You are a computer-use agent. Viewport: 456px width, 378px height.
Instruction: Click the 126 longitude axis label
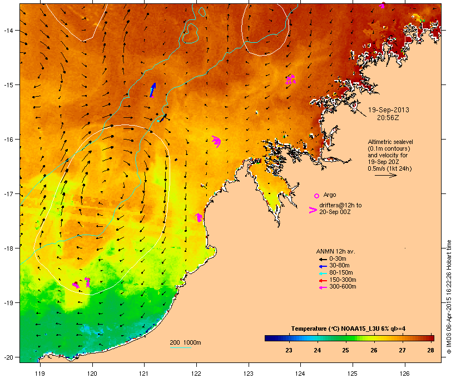(404, 374)
